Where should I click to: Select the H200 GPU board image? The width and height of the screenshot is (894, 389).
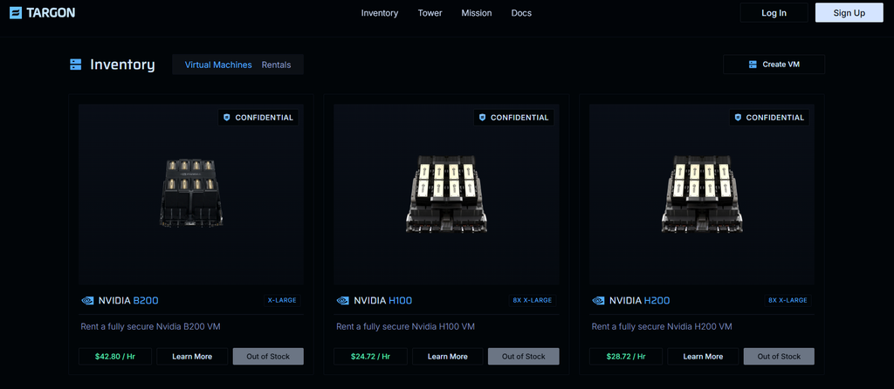click(x=702, y=194)
